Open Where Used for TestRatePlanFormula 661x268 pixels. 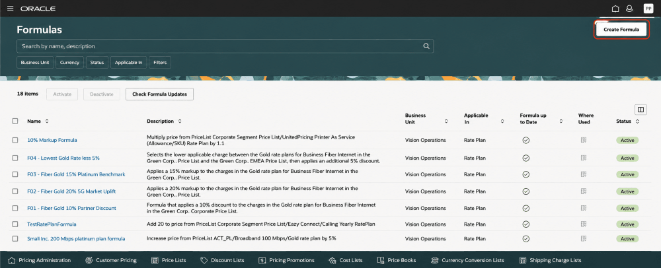584,224
